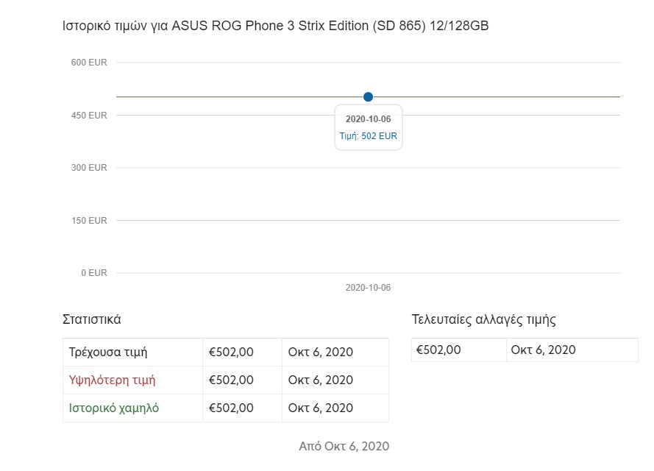Screen dimensions: 654x471
Task: Click the 0 EUR axis label
Action: click(94, 273)
